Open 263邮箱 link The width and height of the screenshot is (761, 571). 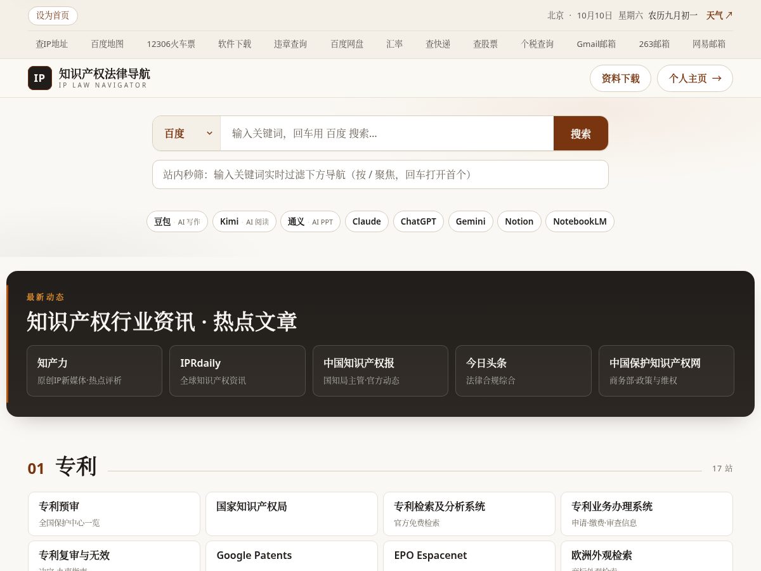(654, 44)
